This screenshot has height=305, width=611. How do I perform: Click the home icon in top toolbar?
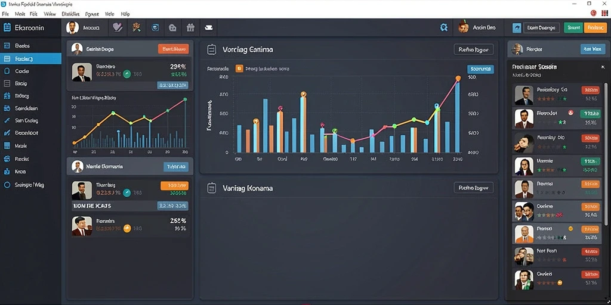pos(172,27)
